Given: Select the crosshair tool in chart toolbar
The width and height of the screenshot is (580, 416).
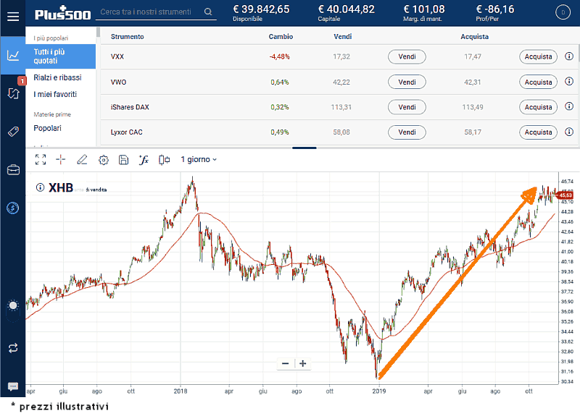Looking at the screenshot, I should 61,160.
